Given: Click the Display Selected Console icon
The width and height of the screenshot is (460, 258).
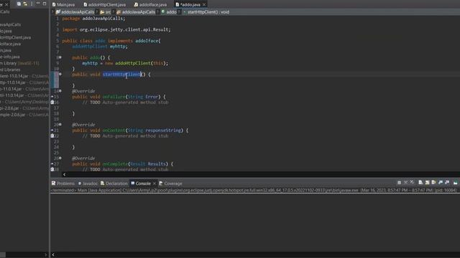Looking at the screenshot, I should pyautogui.click(x=455, y=183).
